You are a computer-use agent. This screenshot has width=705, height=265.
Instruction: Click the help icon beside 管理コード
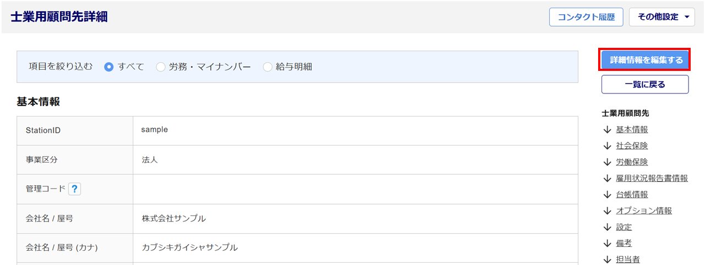click(74, 189)
